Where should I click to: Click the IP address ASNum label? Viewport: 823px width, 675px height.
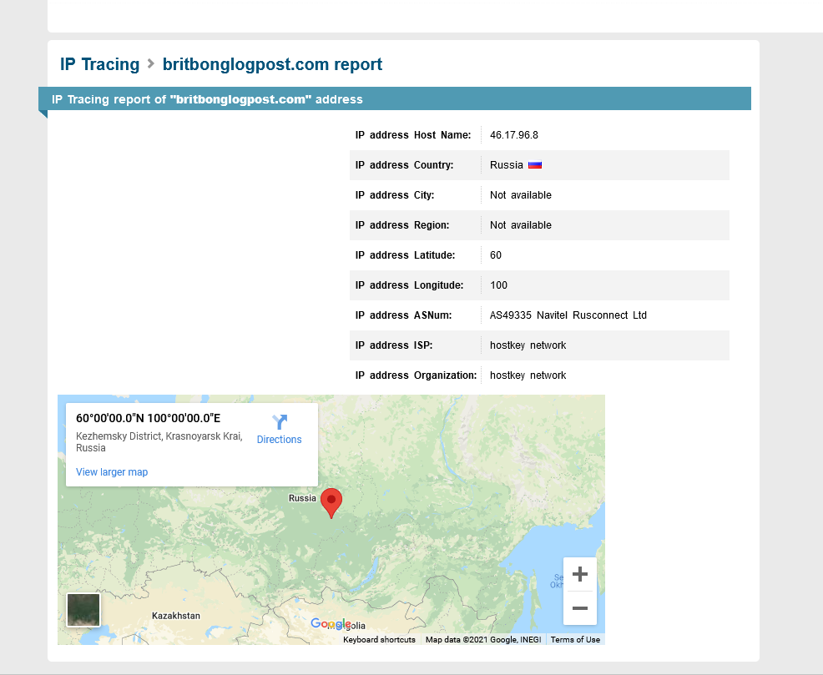[404, 315]
